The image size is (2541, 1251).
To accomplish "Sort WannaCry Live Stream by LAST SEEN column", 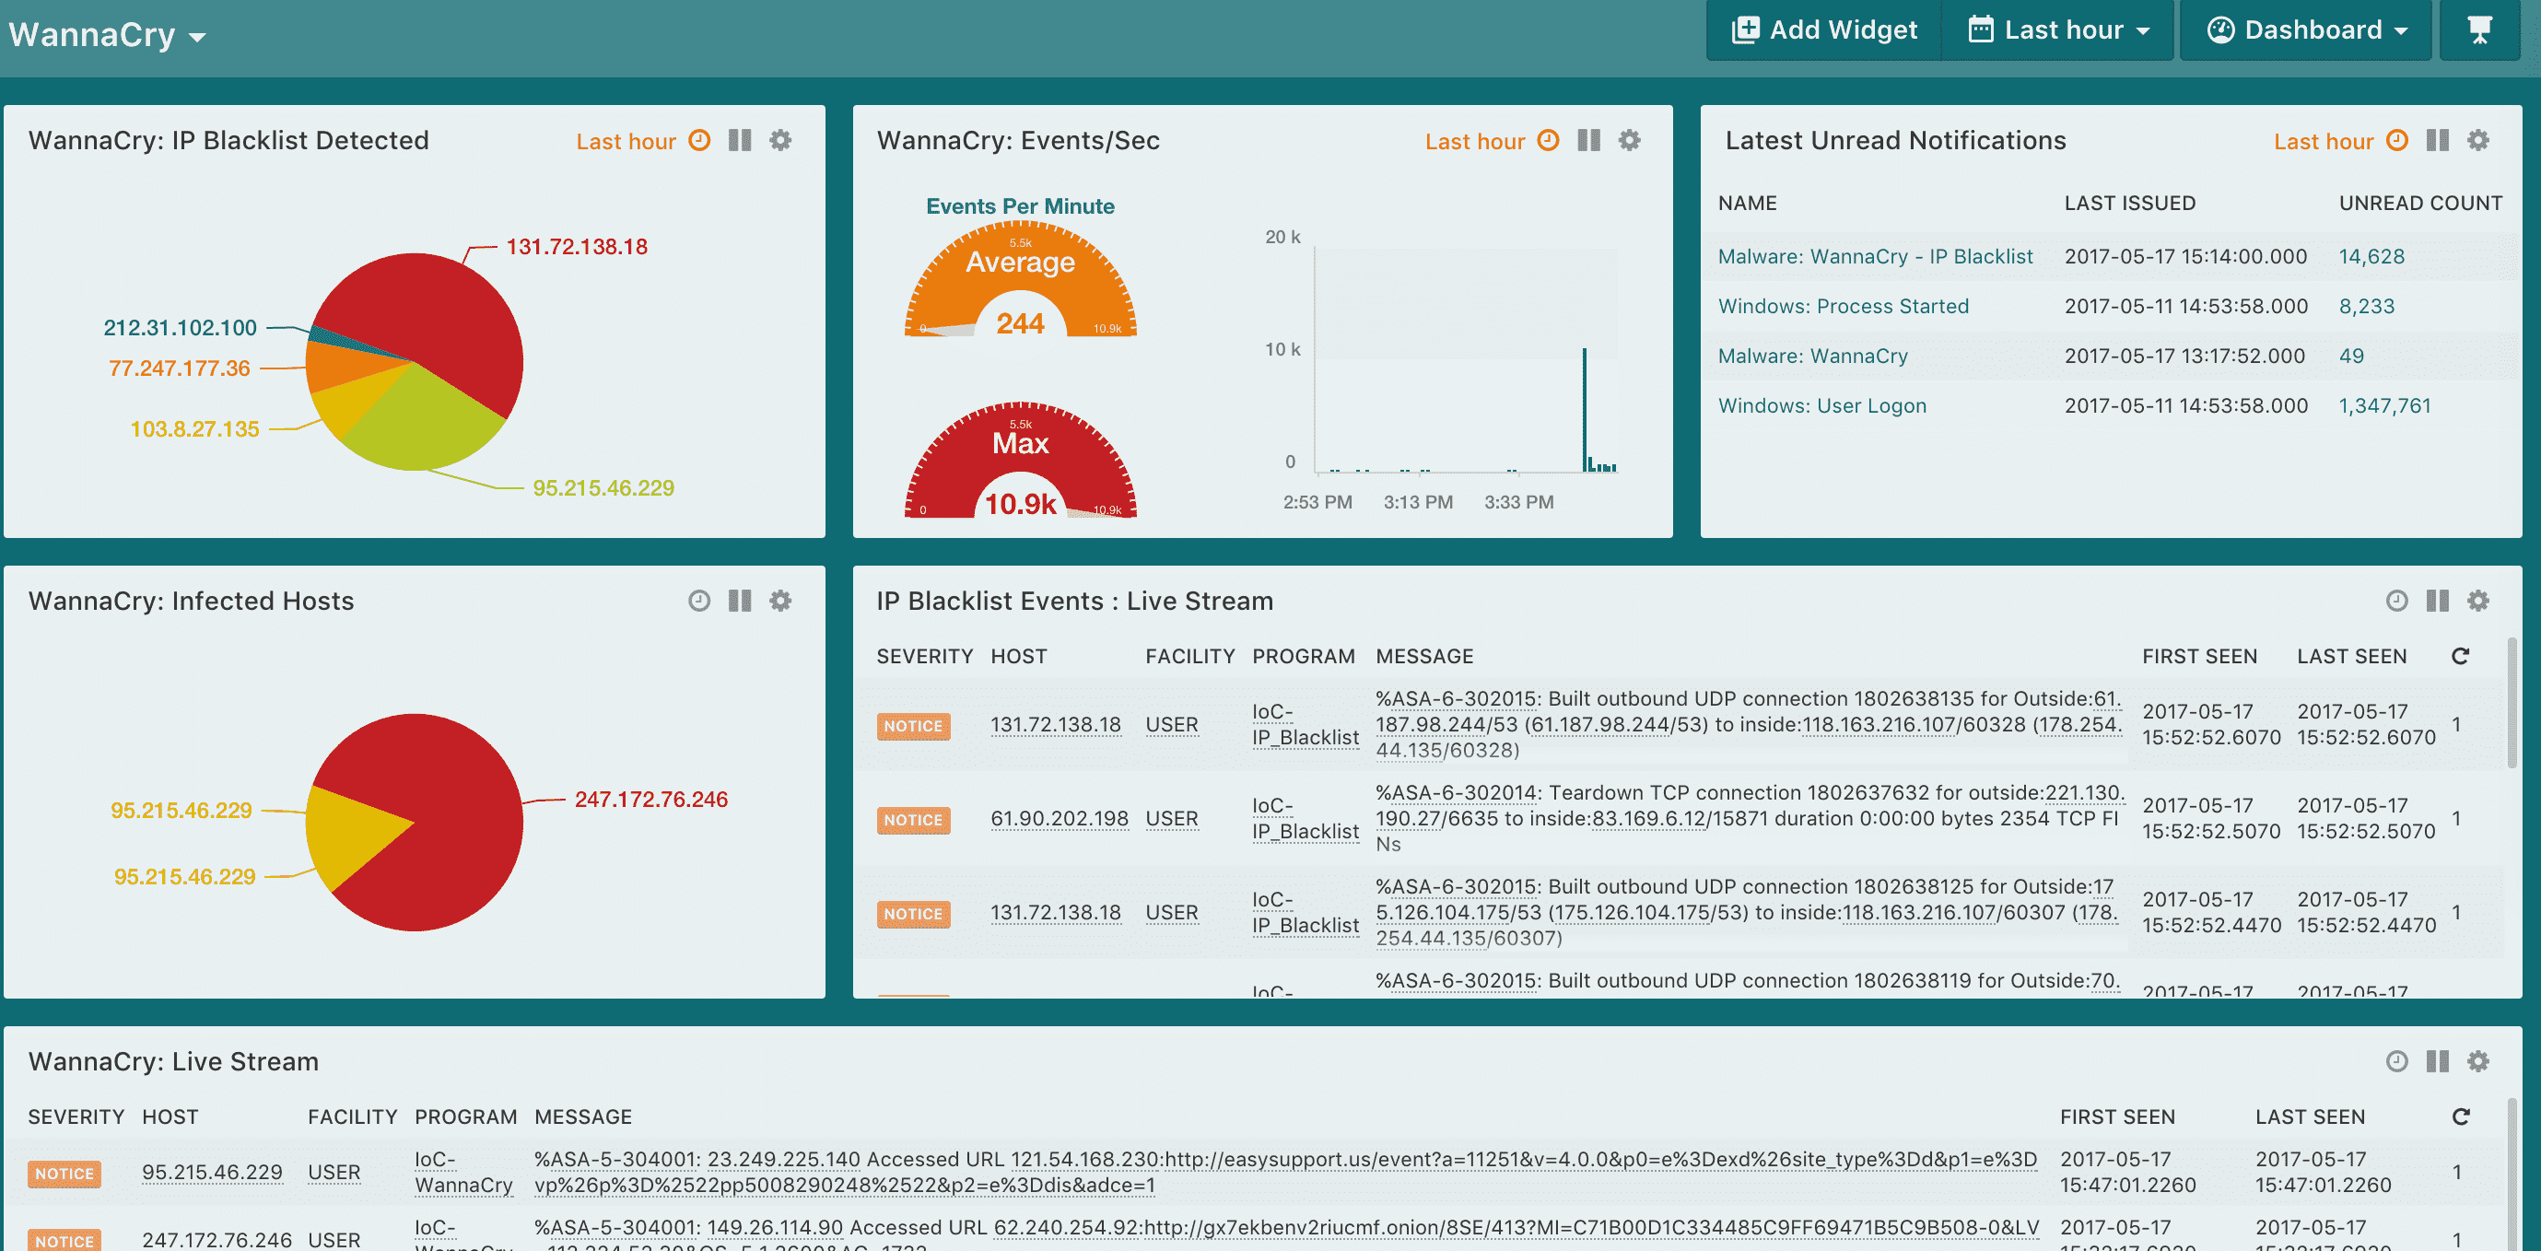I will coord(2309,1117).
